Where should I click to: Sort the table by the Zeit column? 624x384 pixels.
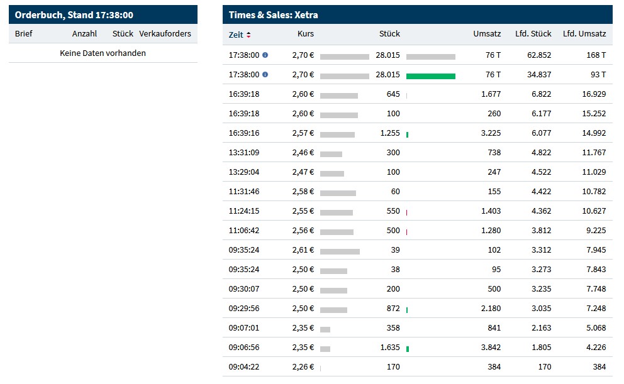(236, 34)
